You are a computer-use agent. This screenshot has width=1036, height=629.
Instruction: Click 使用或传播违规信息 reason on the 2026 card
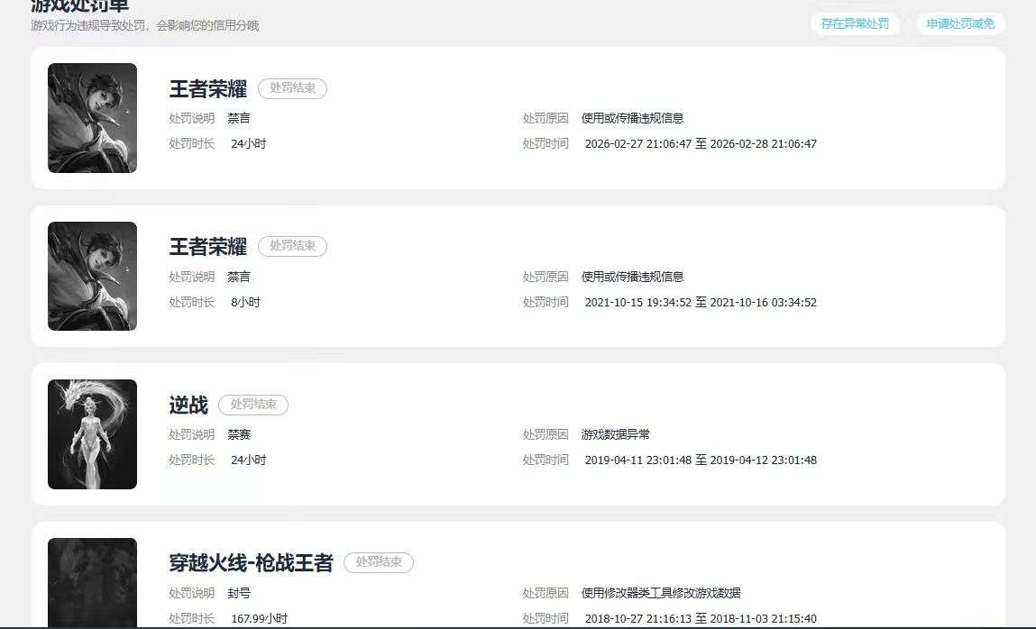tap(632, 118)
